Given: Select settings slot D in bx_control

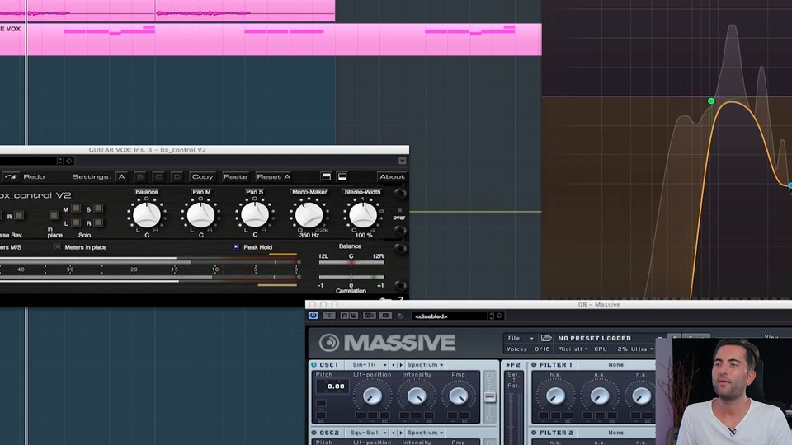Looking at the screenshot, I should 177,176.
